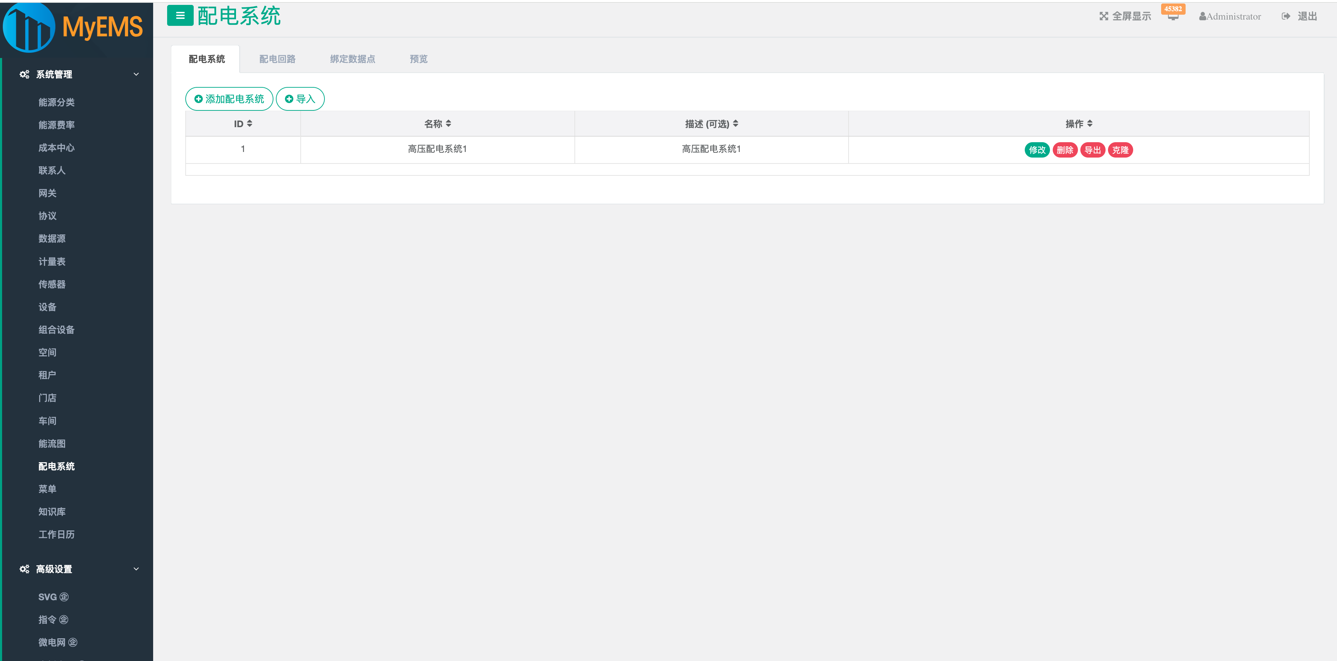Click the fullscreen display icon
Image resolution: width=1337 pixels, height=661 pixels.
click(x=1103, y=16)
